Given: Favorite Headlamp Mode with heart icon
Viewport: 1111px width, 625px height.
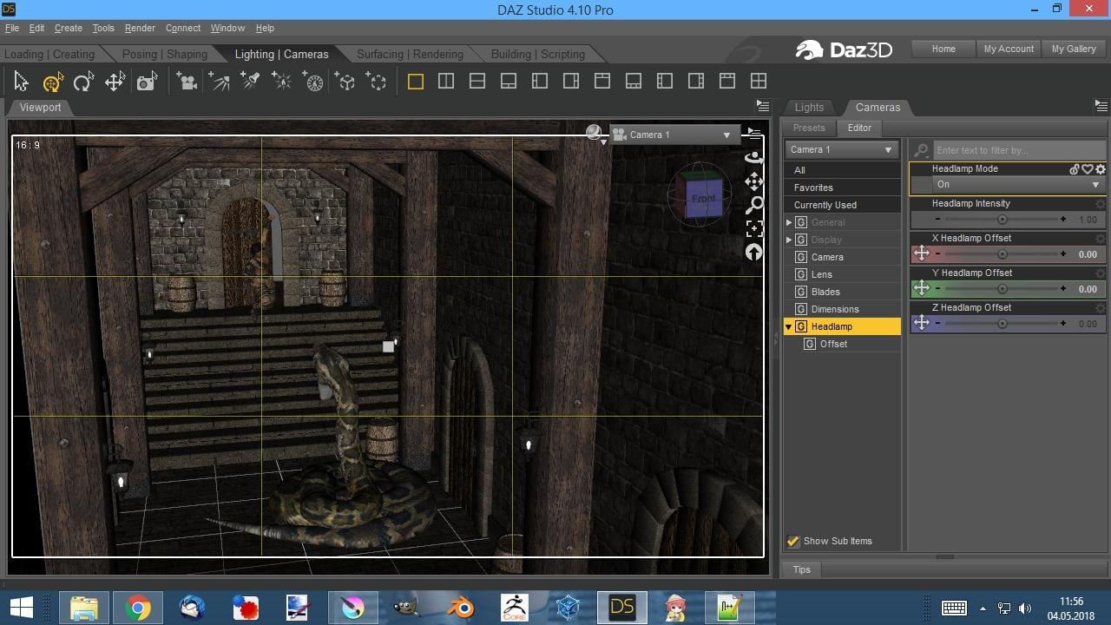Looking at the screenshot, I should point(1088,169).
